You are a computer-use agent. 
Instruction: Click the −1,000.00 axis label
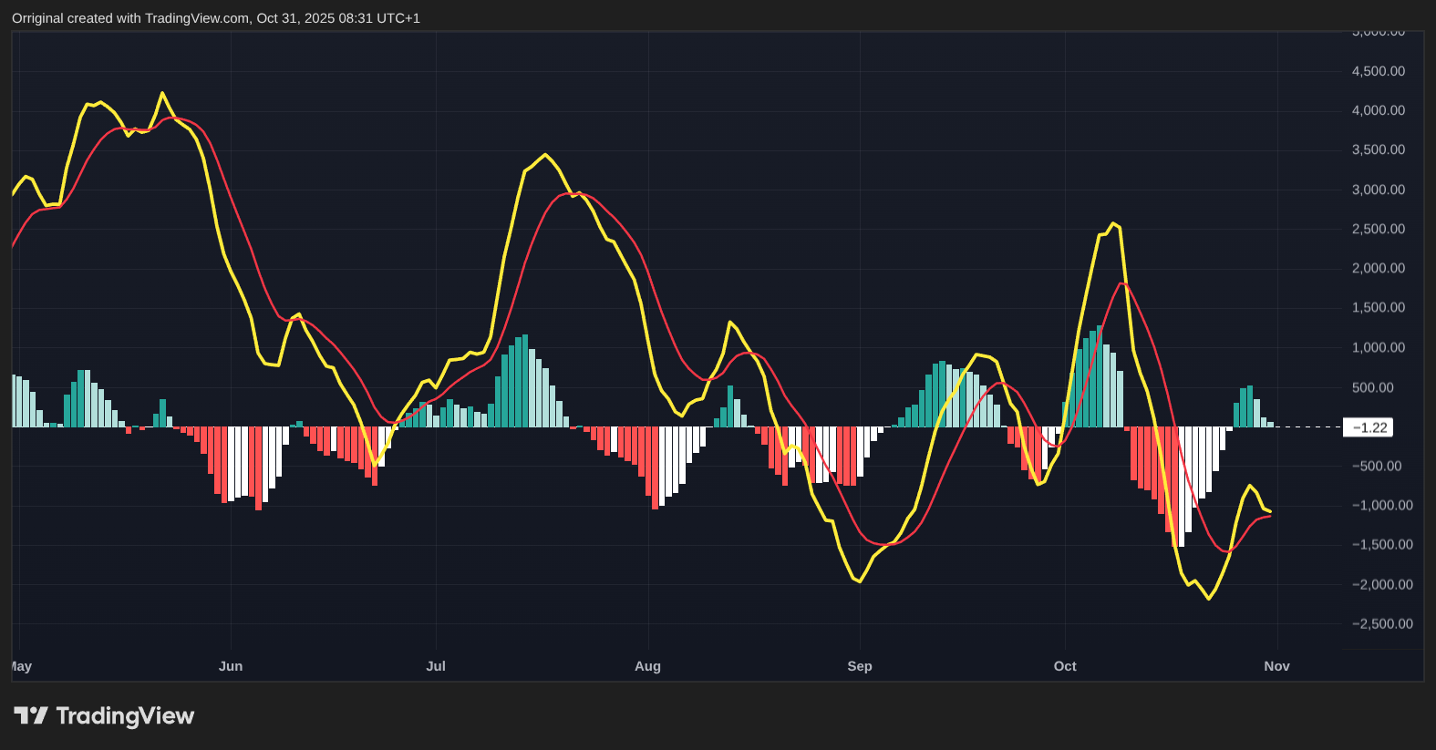pos(1381,505)
